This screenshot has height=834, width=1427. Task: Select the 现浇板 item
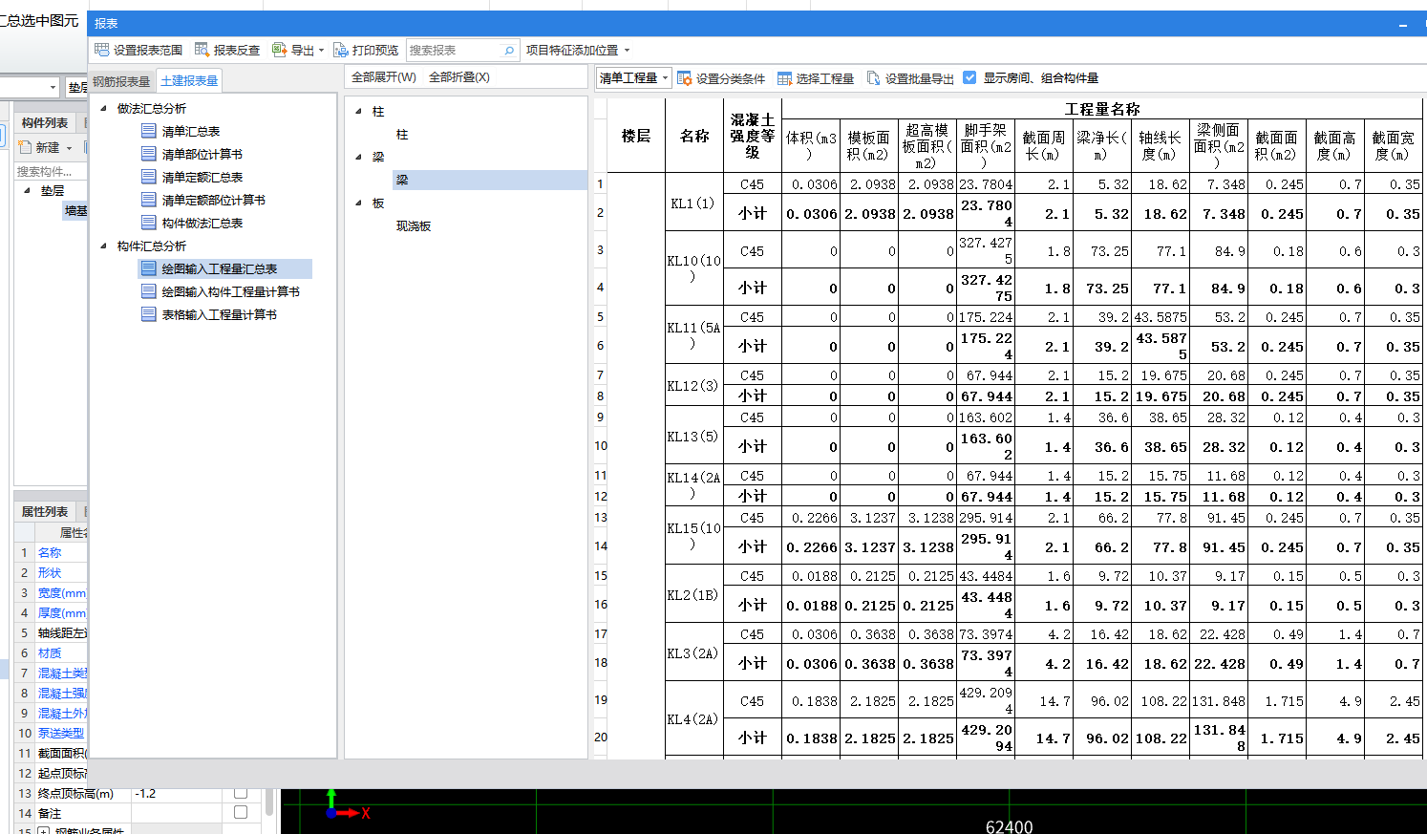414,225
